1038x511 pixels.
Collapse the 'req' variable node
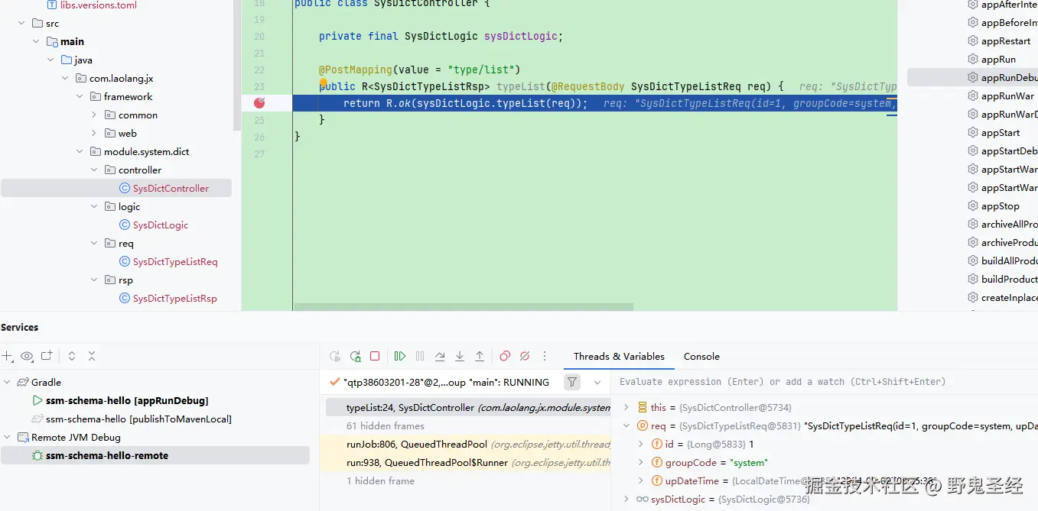click(x=626, y=426)
